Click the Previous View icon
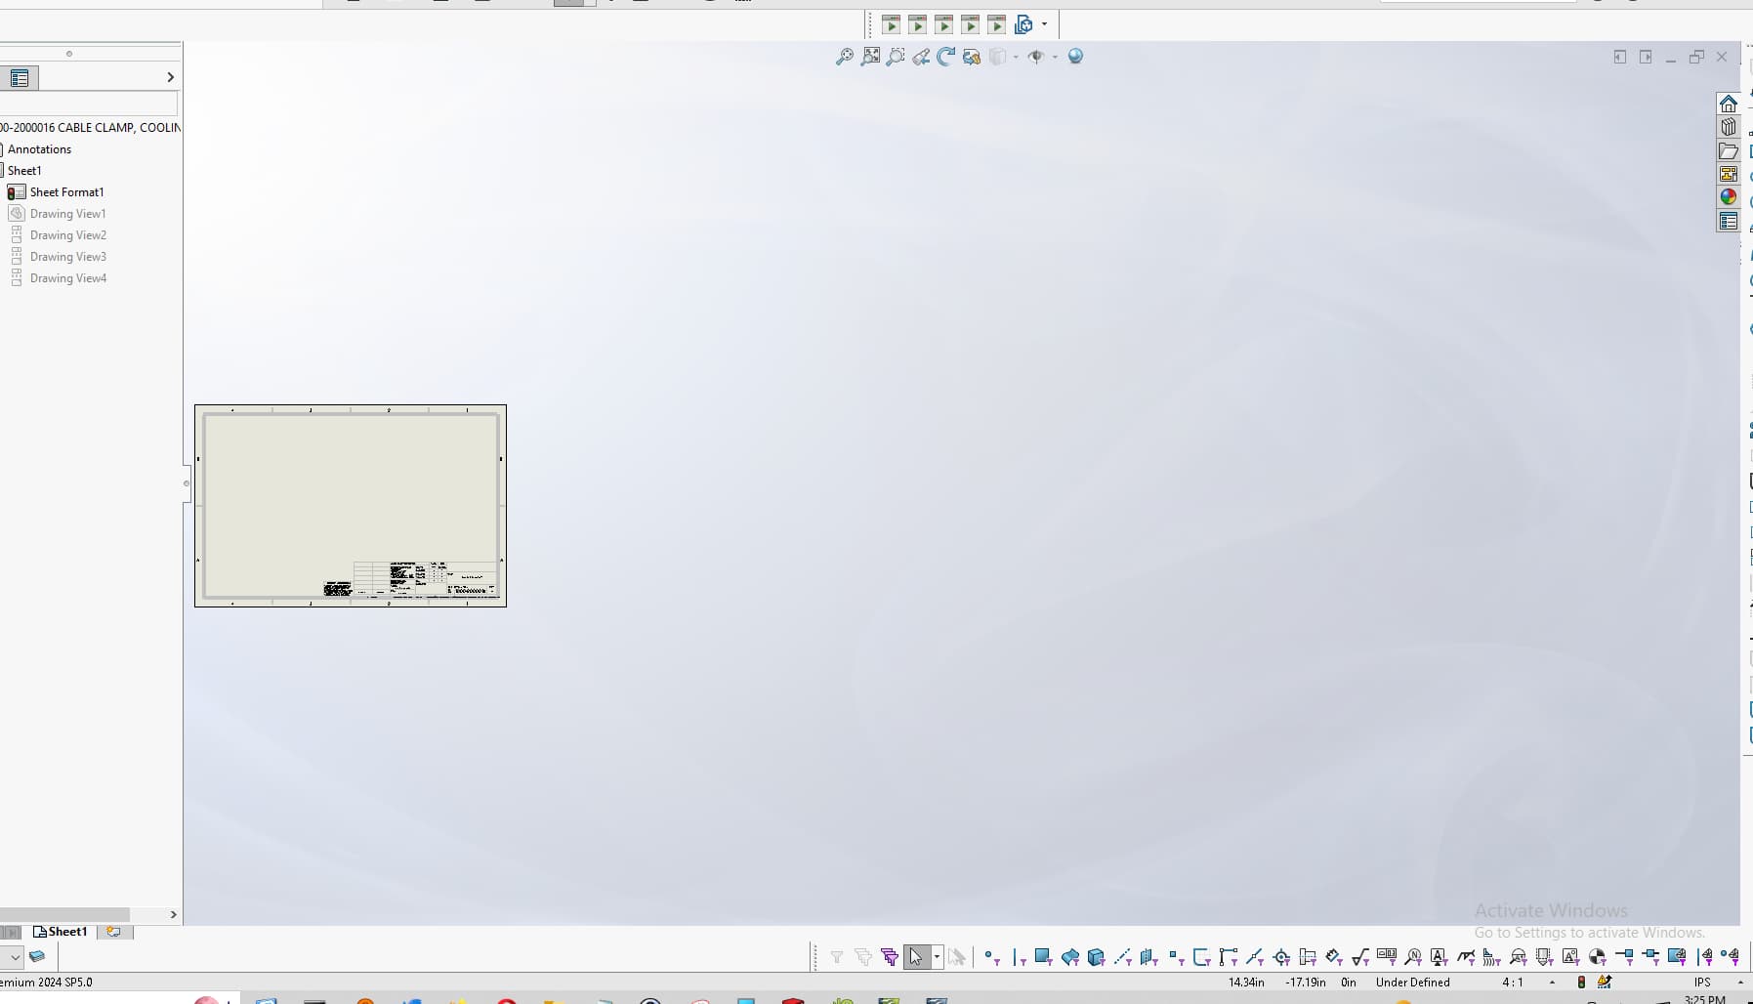1753x1004 pixels. pyautogui.click(x=921, y=57)
